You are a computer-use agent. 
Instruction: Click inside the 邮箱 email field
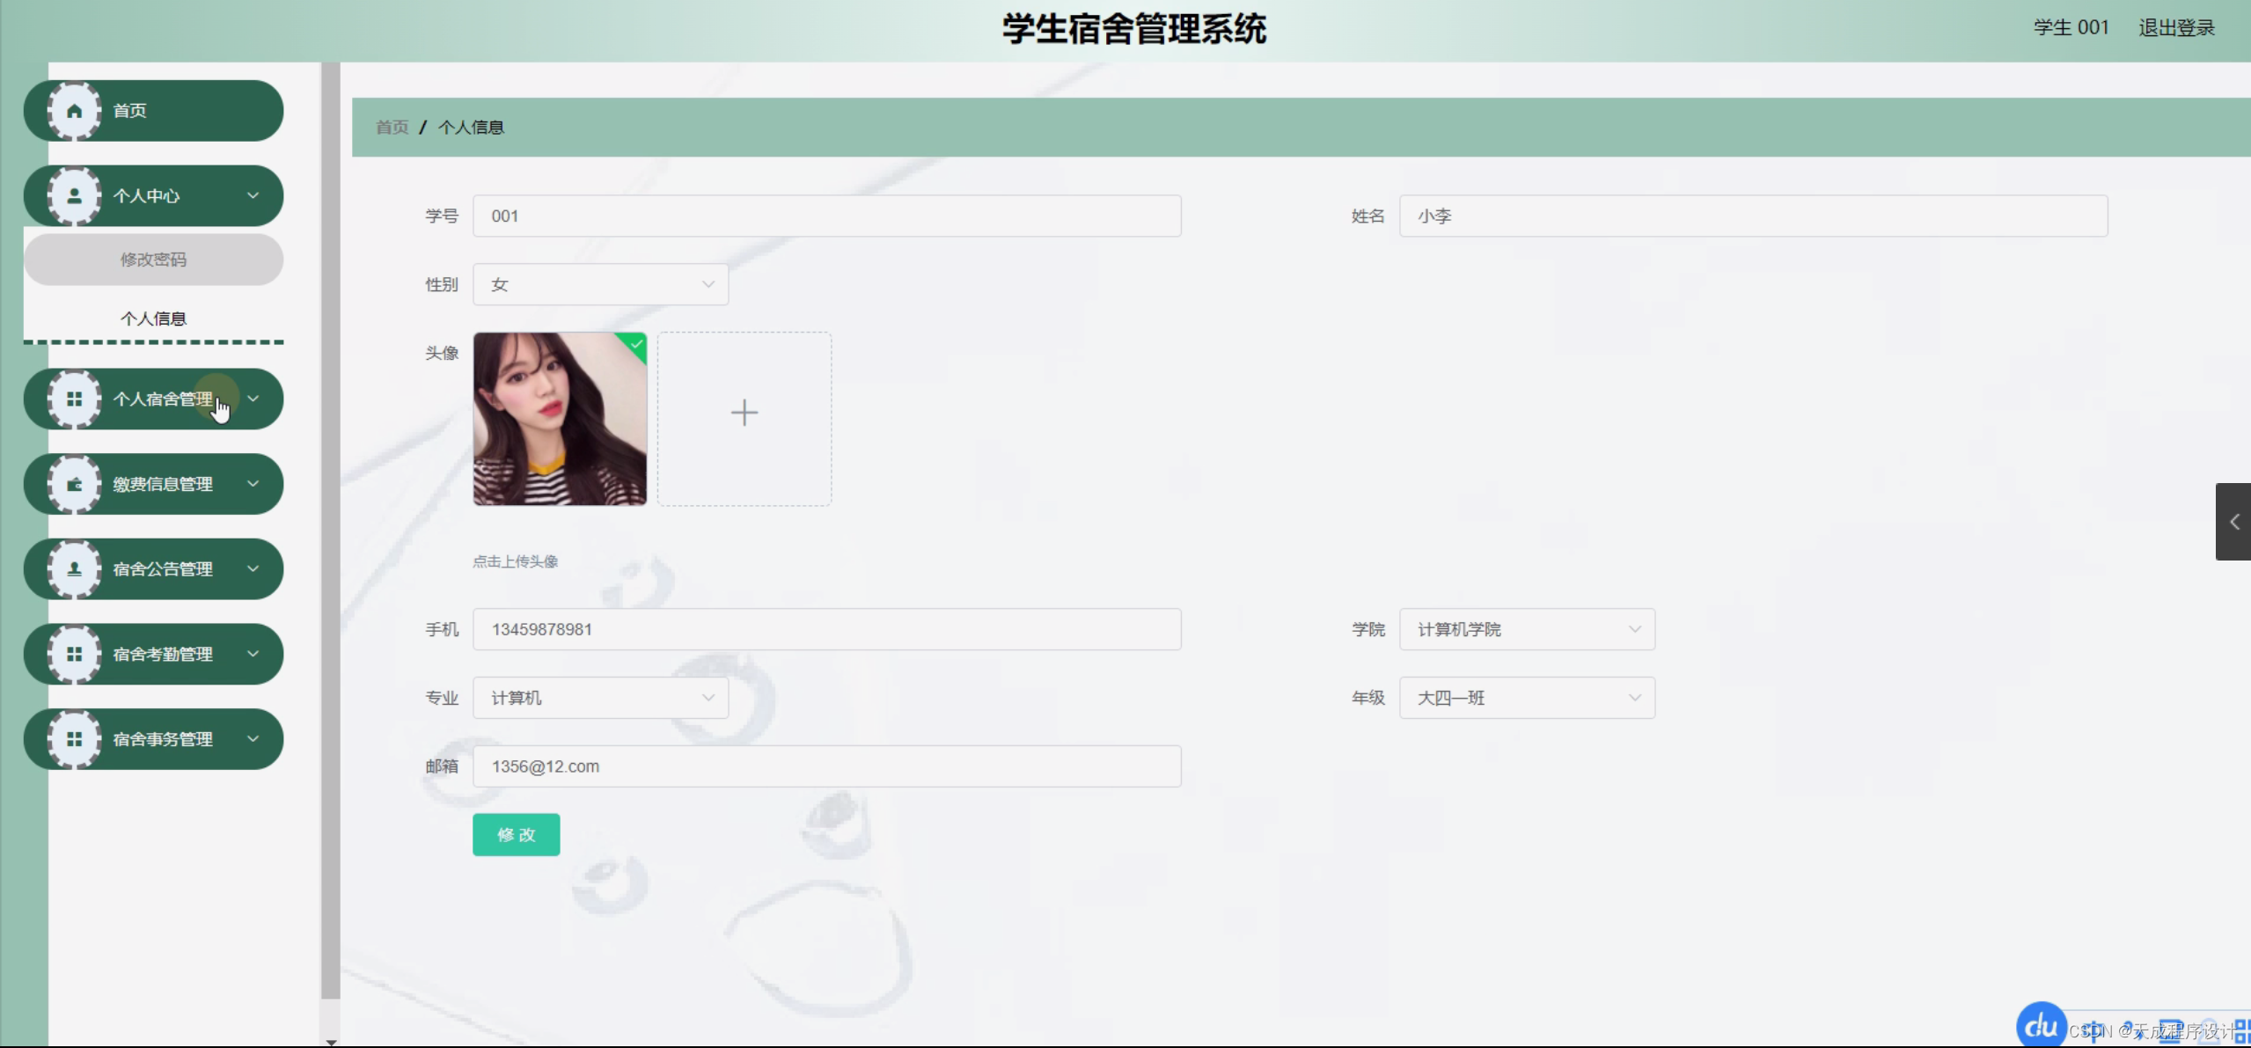point(825,766)
